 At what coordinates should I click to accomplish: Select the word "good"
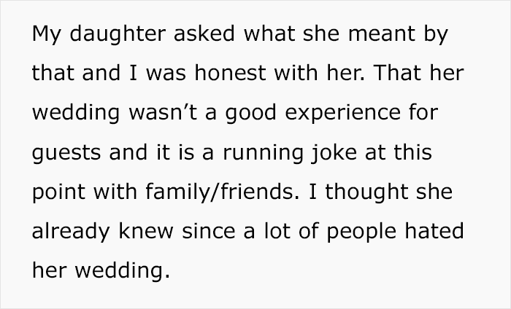(x=250, y=113)
